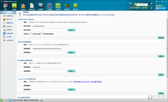
Task: Click Select button for Android Studio path
Action: (x=71, y=89)
